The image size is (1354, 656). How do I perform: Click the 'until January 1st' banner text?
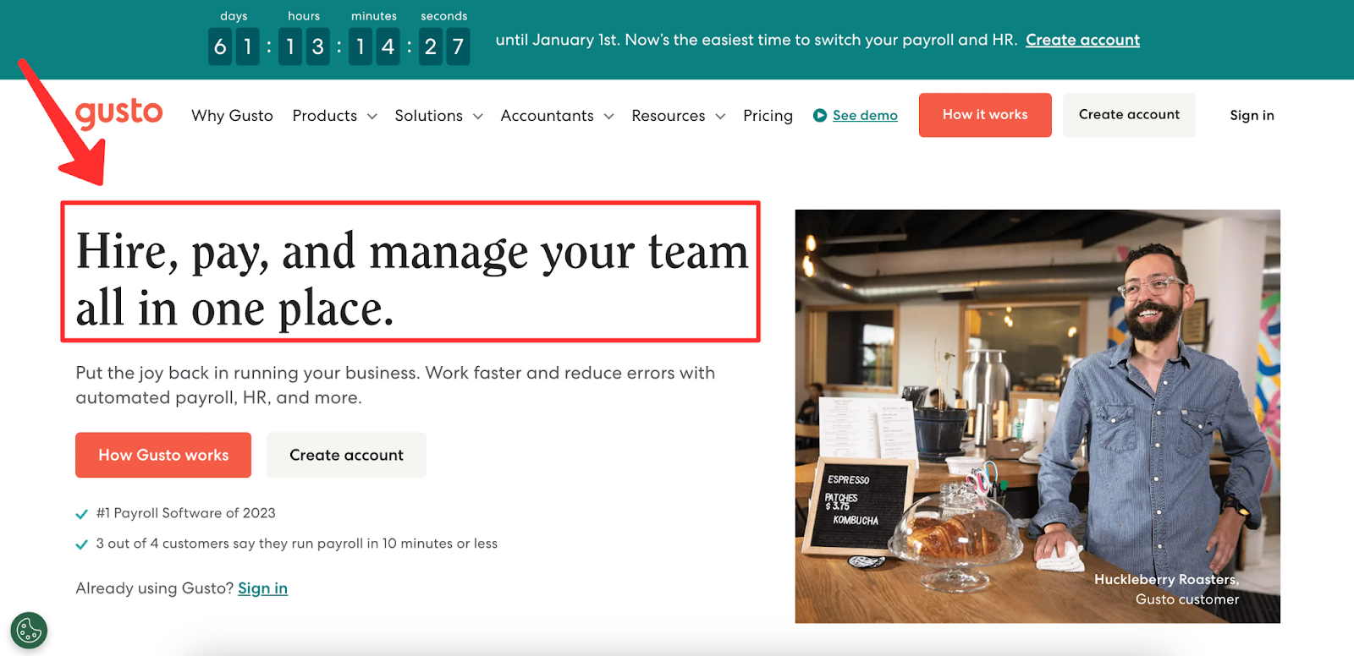click(x=756, y=40)
